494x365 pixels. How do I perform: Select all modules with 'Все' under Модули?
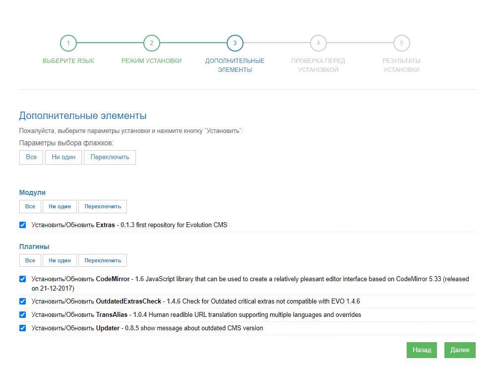coord(30,206)
